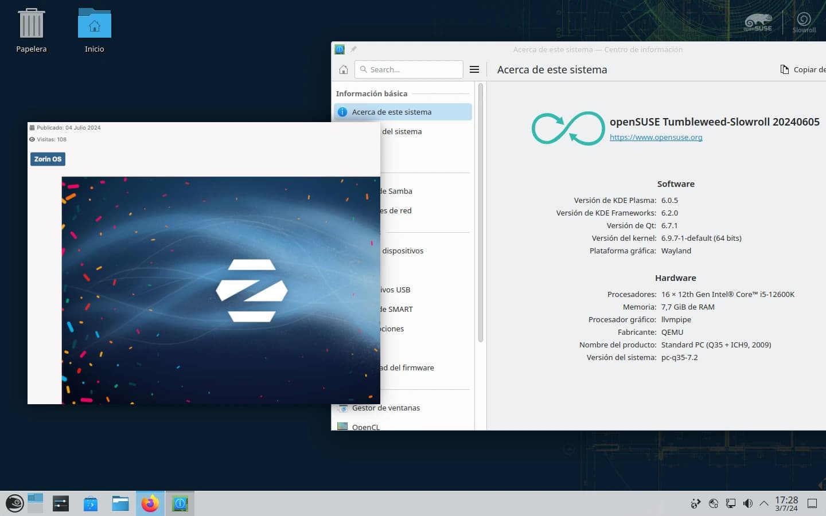Click the pin icon in Info Center titlebar
The width and height of the screenshot is (826, 516).
pos(354,49)
